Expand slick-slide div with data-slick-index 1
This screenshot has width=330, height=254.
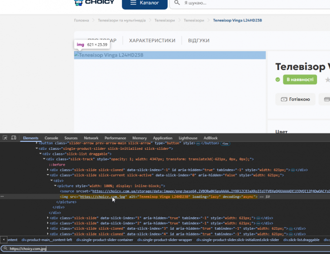pyautogui.click(x=48, y=218)
